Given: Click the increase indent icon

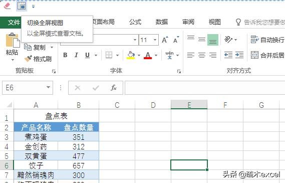Looking at the screenshot, I should click(x=239, y=55).
